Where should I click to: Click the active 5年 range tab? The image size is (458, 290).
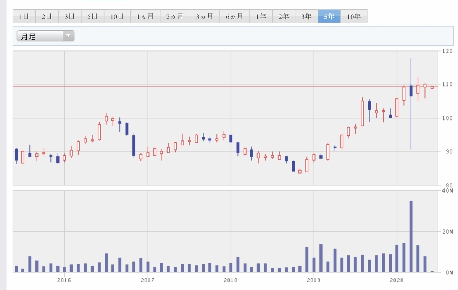pos(329,17)
